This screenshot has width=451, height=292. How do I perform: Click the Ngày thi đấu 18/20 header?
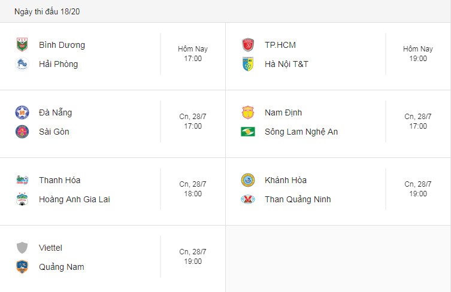(x=47, y=11)
